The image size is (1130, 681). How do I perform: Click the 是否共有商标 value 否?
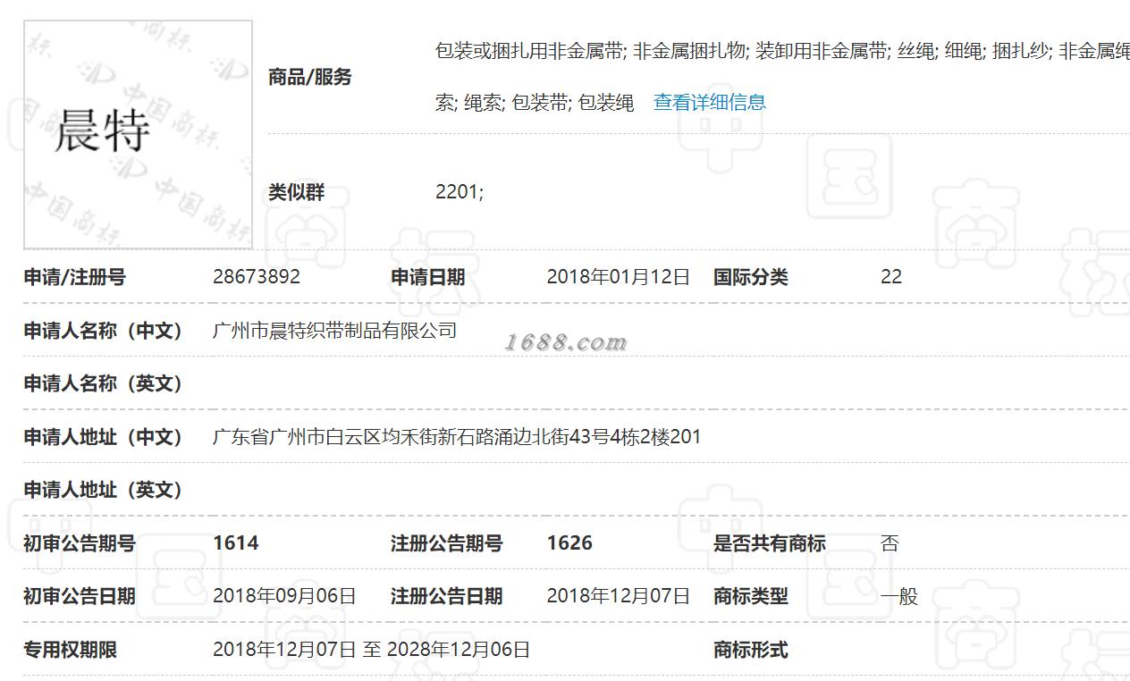(890, 543)
